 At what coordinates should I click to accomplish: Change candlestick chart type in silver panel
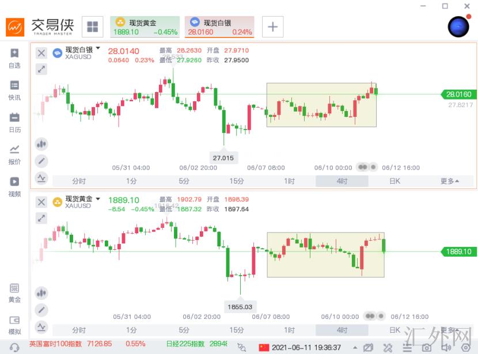click(x=41, y=144)
